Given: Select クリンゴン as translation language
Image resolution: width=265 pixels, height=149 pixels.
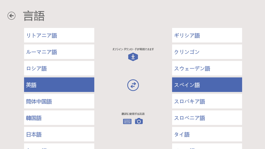Looking at the screenshot, I should (x=207, y=52).
